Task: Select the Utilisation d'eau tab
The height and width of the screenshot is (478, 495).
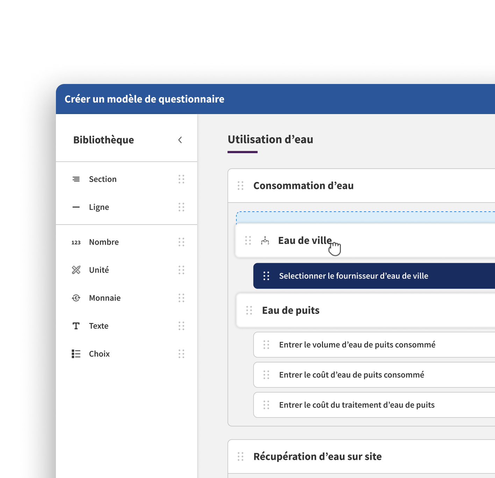Action: click(x=270, y=140)
